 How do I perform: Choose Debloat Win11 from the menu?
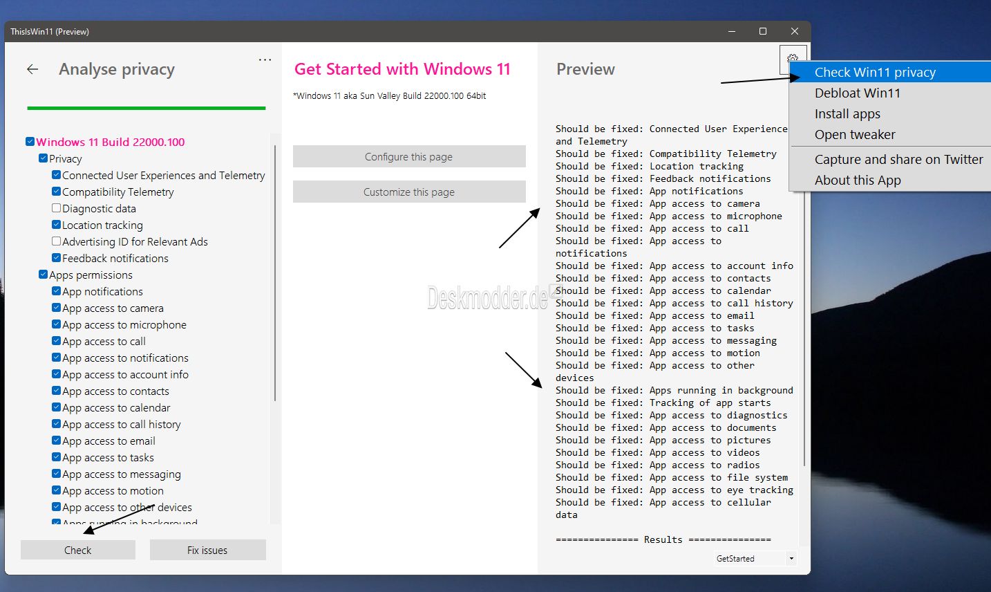tap(889, 93)
